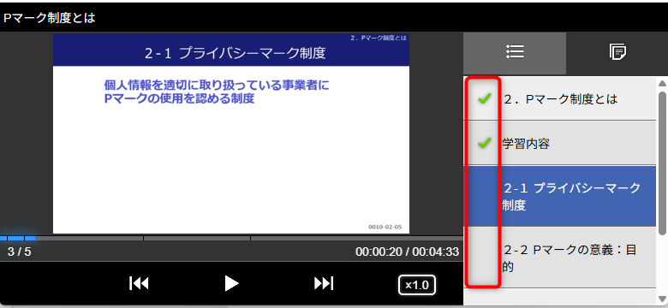Open the table of contents list tab
Screen dimensions: 668x308
pyautogui.click(x=515, y=53)
